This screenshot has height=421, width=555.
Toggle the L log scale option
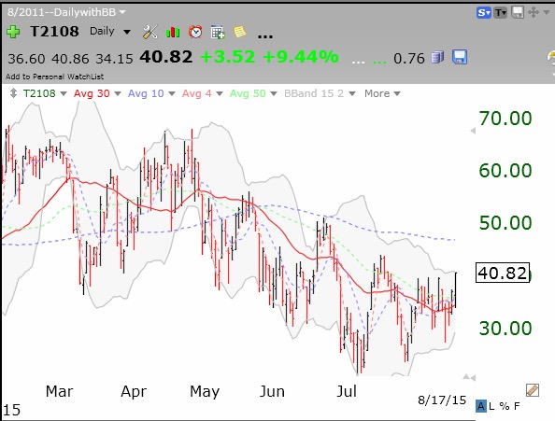point(491,406)
